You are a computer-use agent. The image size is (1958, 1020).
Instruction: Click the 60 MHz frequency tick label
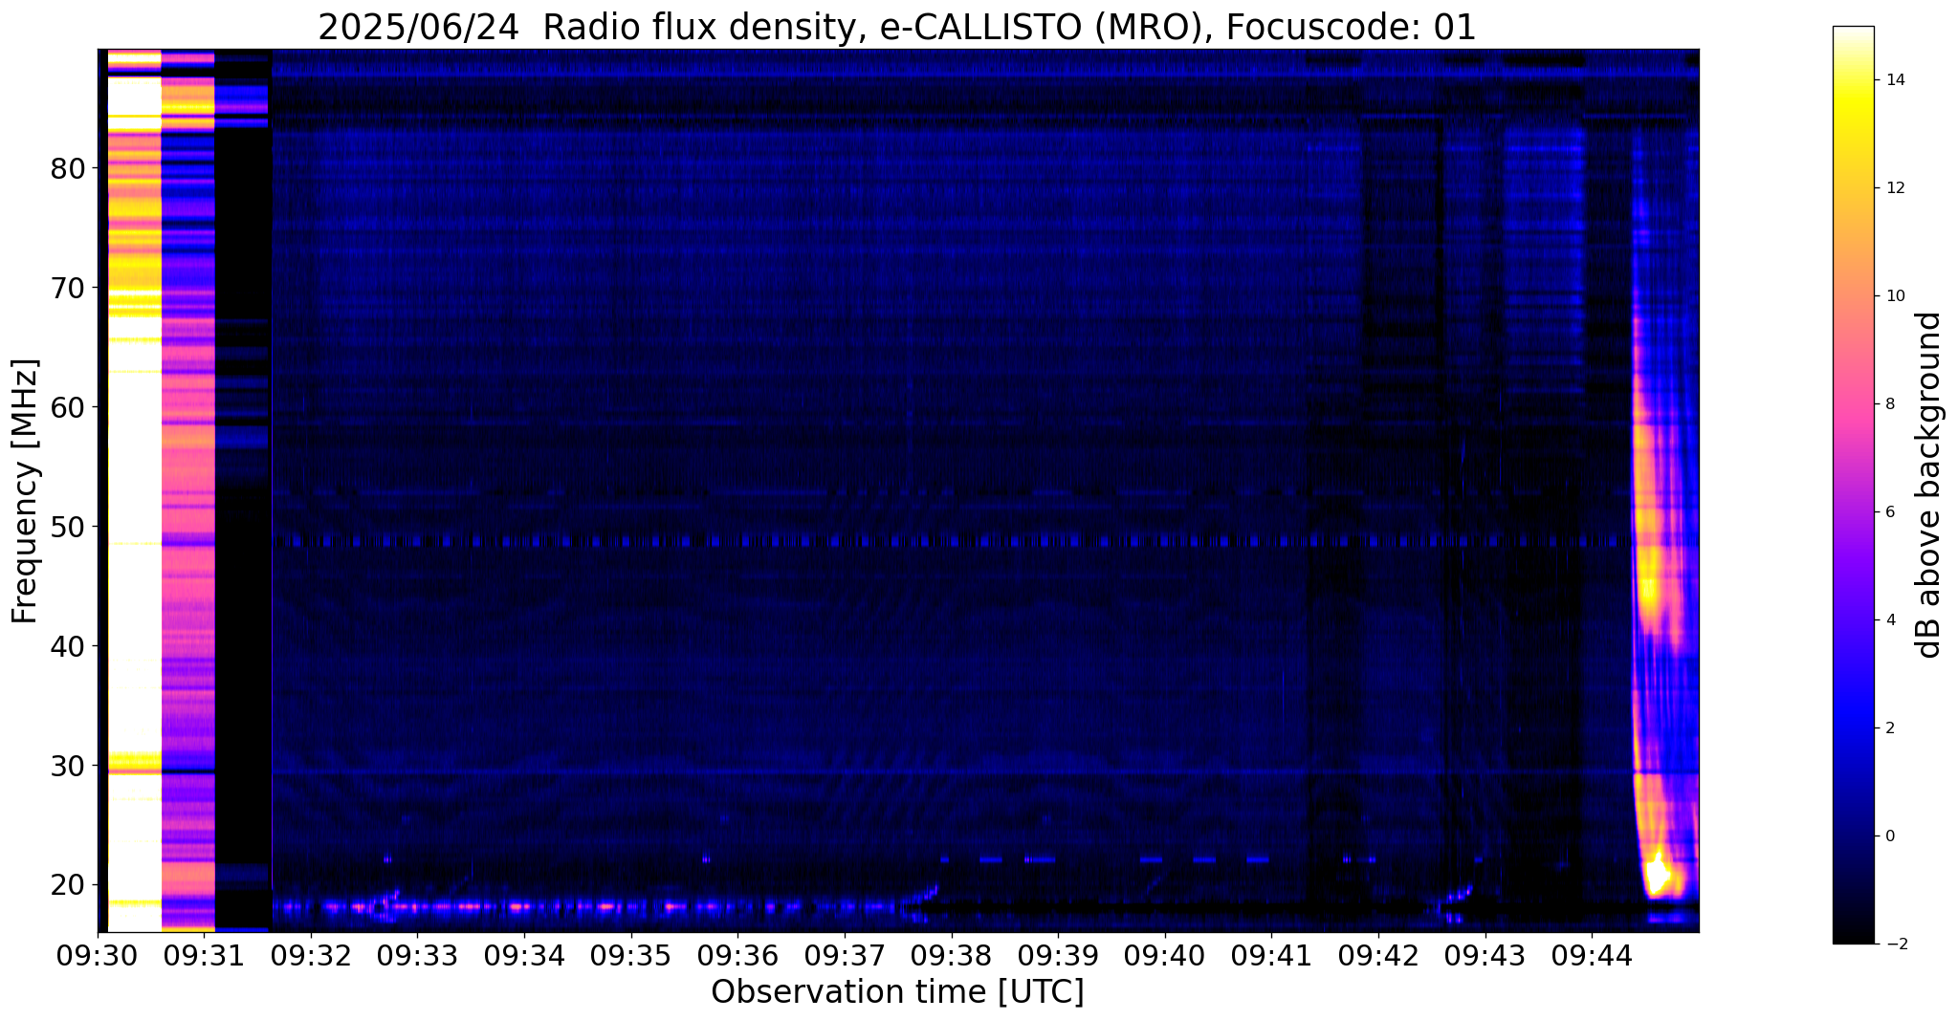click(67, 408)
